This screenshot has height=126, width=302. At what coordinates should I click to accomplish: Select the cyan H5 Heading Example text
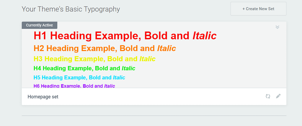(x=72, y=78)
